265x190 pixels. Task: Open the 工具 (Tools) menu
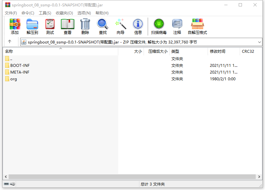coord(45,13)
